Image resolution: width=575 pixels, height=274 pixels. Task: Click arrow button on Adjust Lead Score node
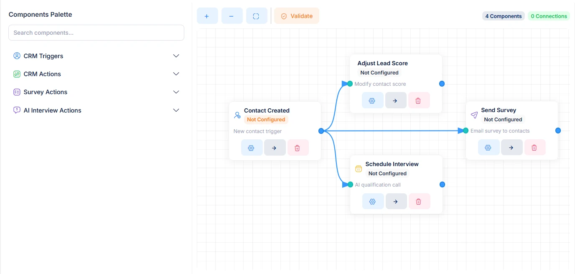pos(395,100)
